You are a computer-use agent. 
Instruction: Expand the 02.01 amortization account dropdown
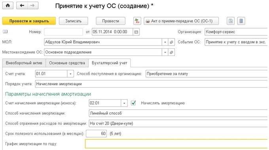click(124, 103)
